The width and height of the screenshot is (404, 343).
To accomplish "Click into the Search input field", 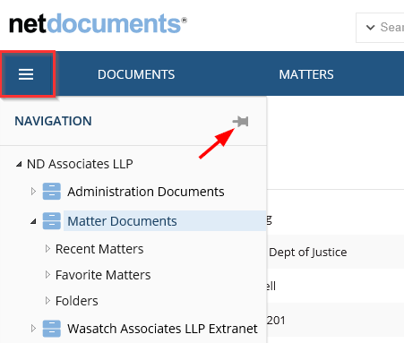I will (392, 28).
